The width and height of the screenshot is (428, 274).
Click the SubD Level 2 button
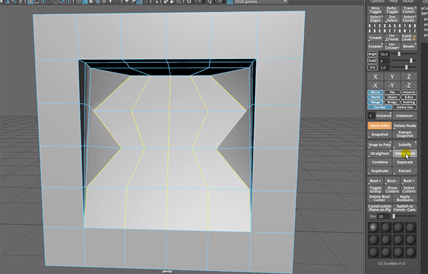408,38
